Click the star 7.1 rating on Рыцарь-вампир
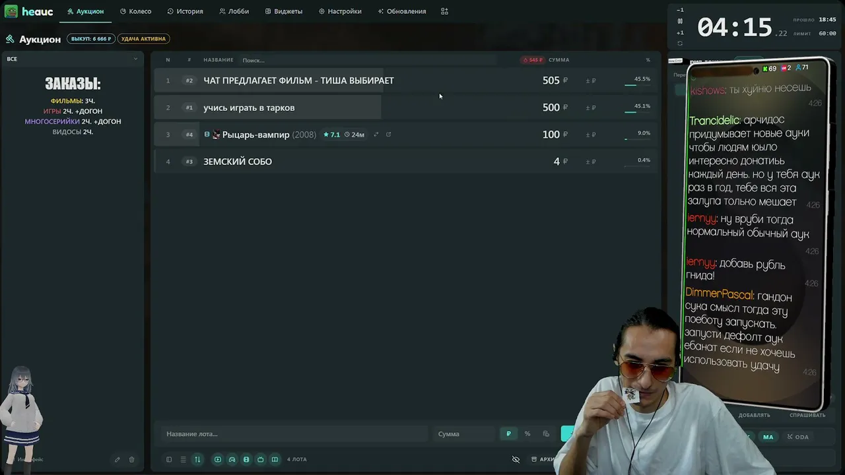This screenshot has width=845, height=475. [331, 135]
